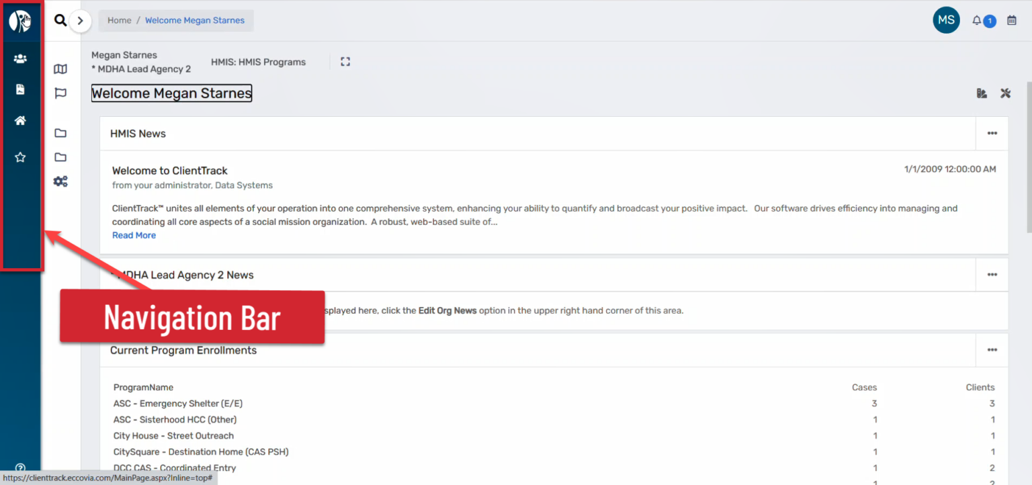The image size is (1032, 485).
Task: Open the HMIS News ellipsis options menu
Action: pos(992,133)
